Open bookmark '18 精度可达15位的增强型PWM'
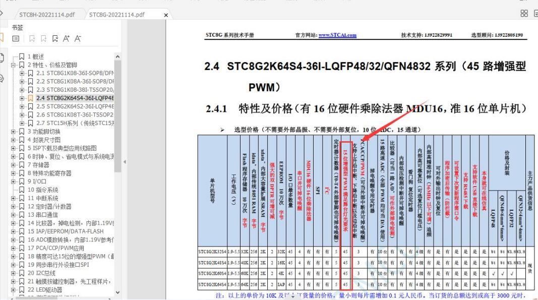 point(71,257)
